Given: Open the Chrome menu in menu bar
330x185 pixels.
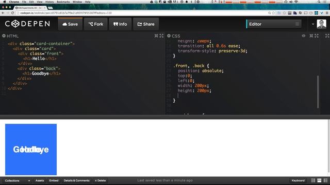Looking at the screenshot, I should 14,2.
